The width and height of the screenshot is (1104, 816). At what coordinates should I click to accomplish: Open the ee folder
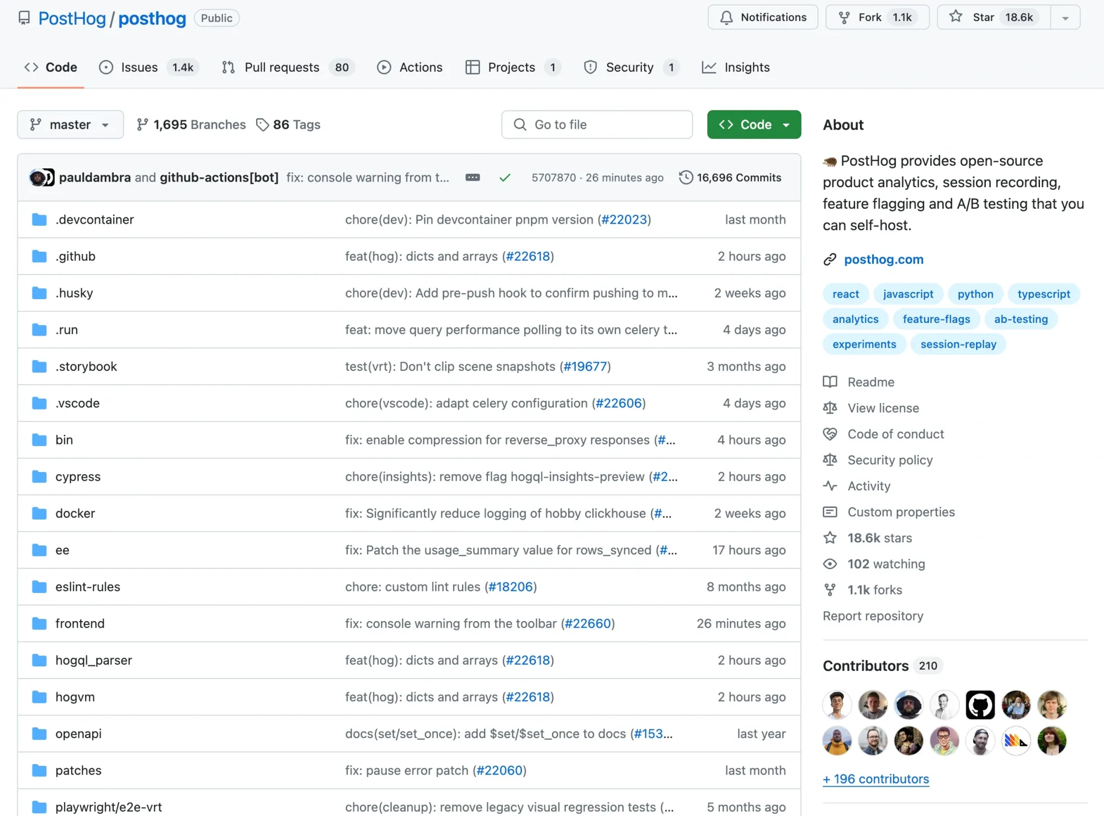[x=62, y=550]
